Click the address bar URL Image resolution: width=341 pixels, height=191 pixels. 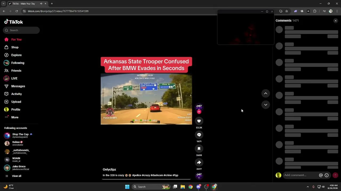pyautogui.click(x=58, y=11)
